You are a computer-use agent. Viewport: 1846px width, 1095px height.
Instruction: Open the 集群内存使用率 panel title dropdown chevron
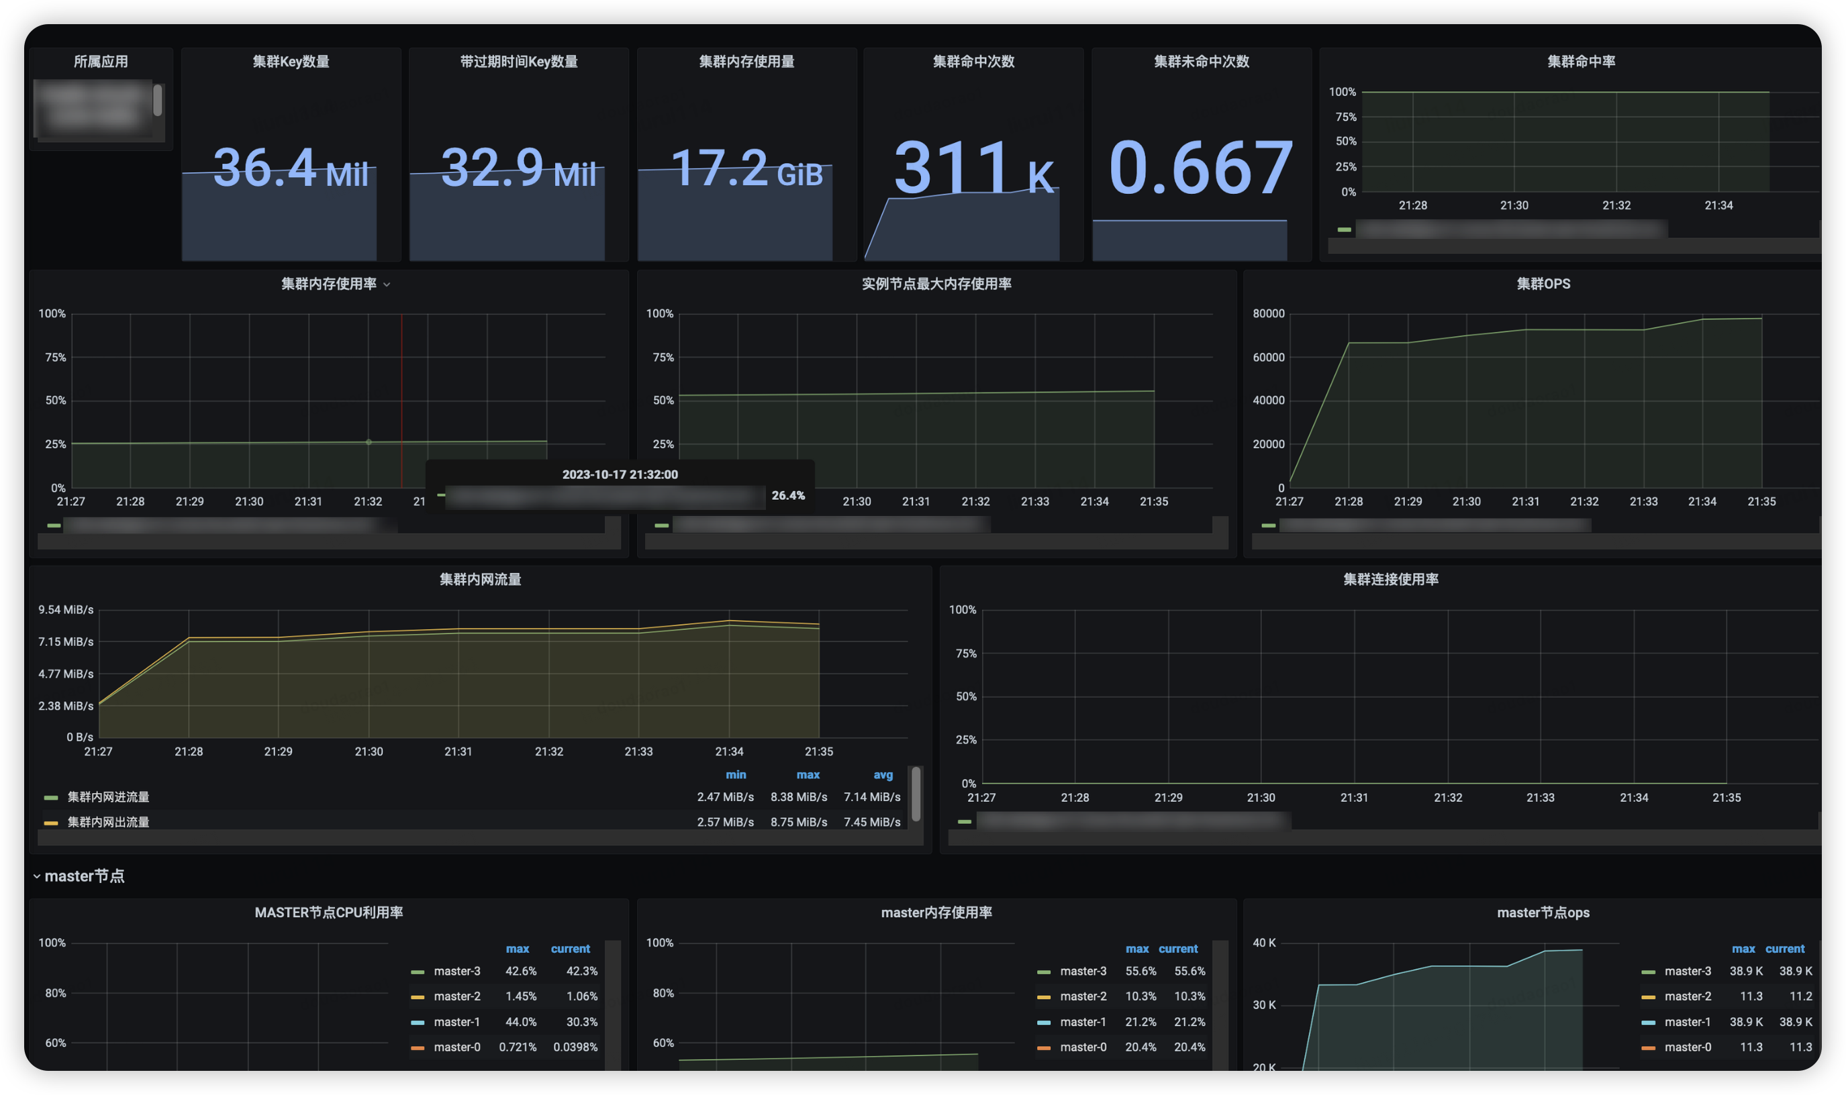tap(387, 284)
